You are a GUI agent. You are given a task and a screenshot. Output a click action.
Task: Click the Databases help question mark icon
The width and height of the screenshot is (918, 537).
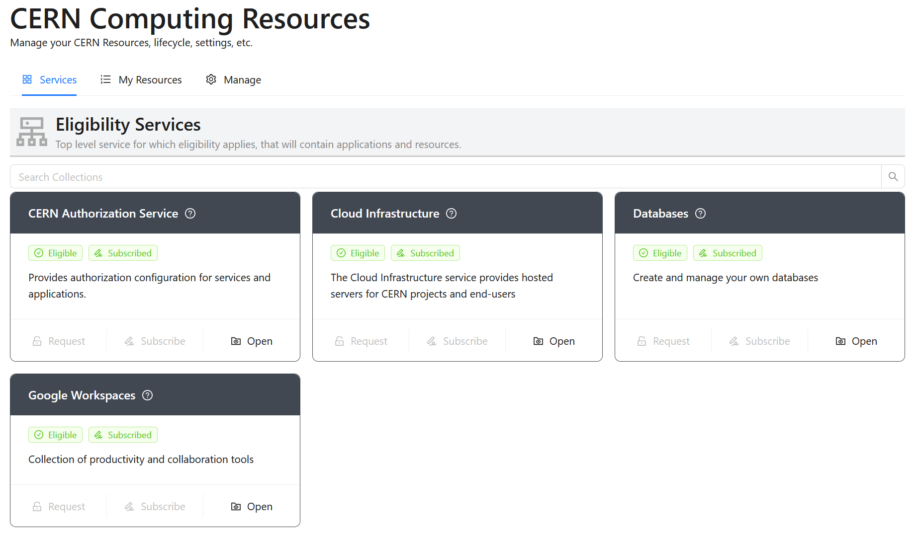pos(700,214)
